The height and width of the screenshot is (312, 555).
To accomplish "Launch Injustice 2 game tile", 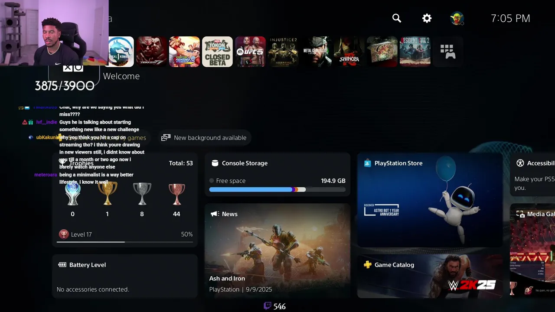I will click(284, 52).
